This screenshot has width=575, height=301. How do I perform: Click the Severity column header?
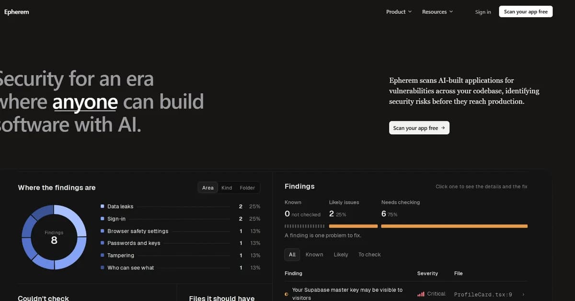tap(427, 273)
